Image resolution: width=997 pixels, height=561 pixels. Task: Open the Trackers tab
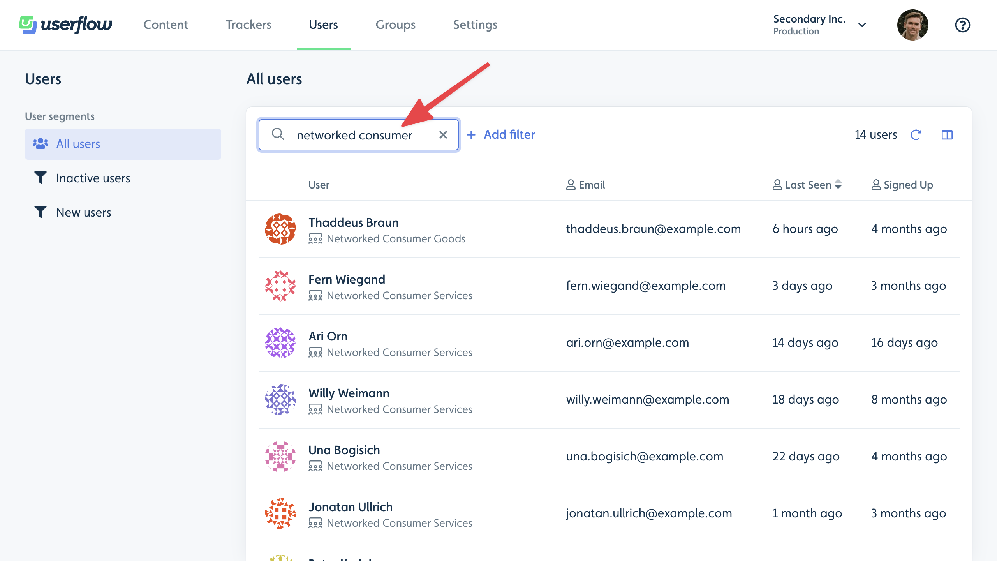click(x=248, y=25)
